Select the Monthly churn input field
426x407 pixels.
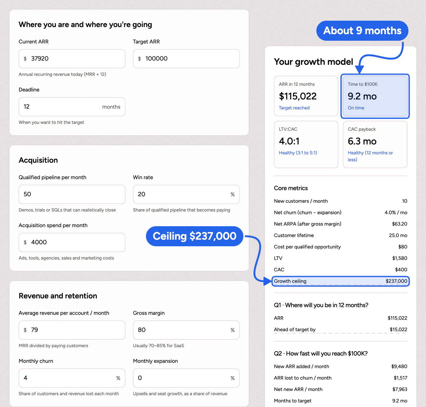coord(72,378)
